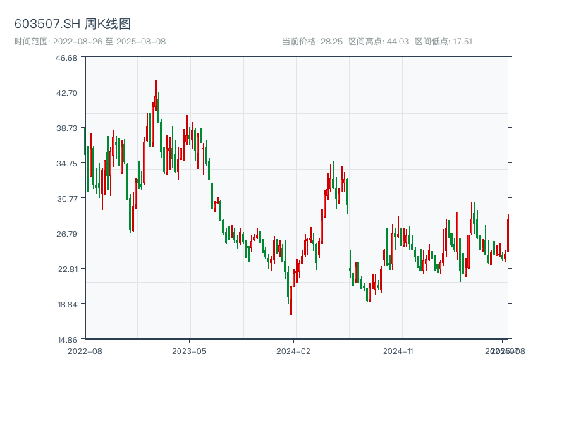Select the 2024-02 date axis label
The image size is (564, 423).
click(294, 350)
